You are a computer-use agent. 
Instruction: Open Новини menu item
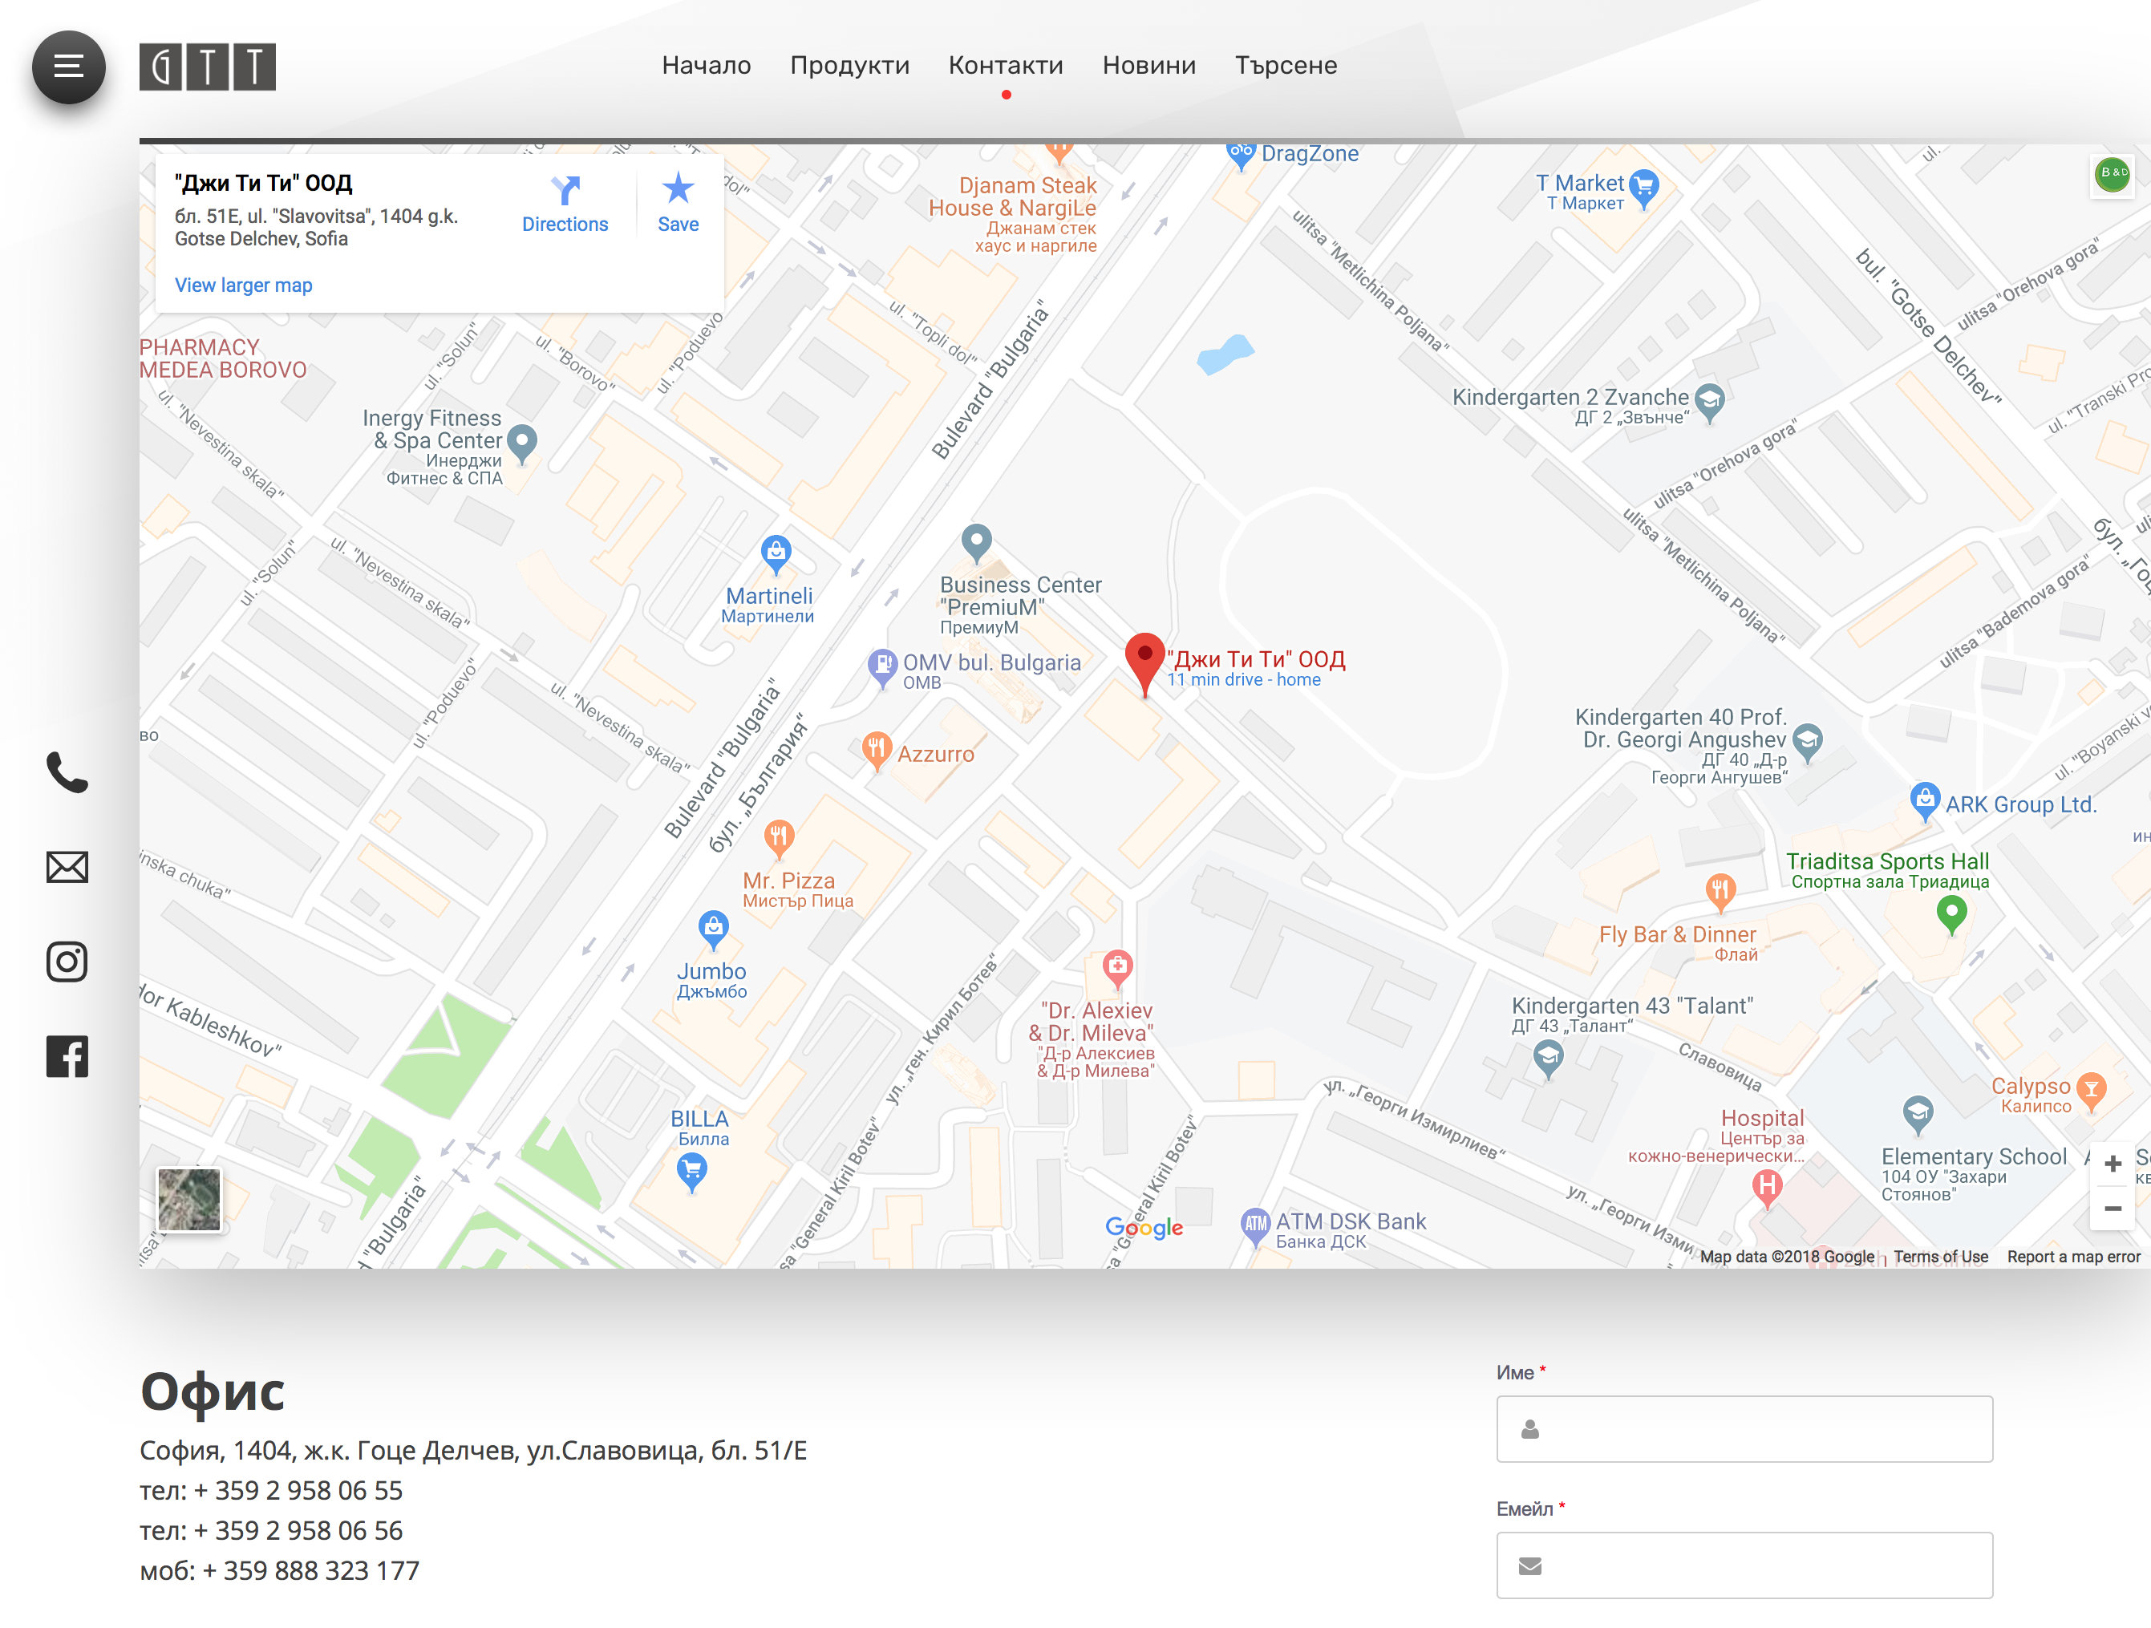(1148, 65)
